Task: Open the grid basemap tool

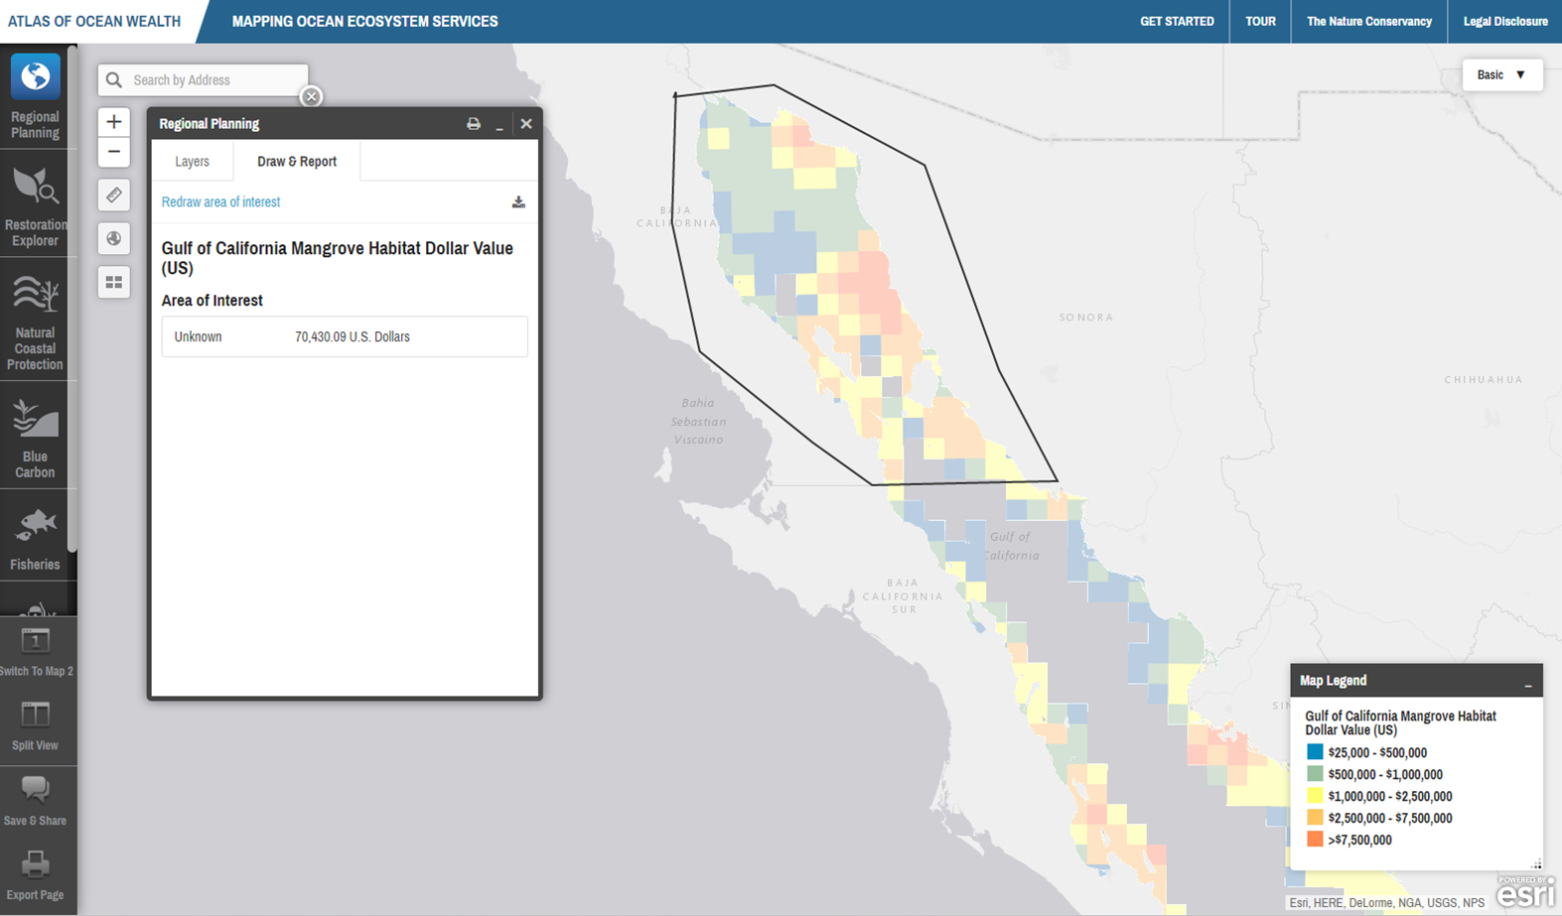Action: tap(114, 282)
